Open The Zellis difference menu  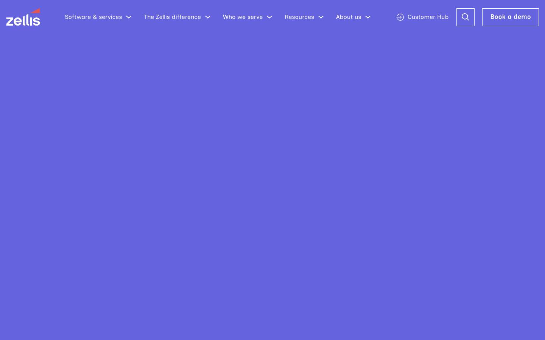point(173,17)
